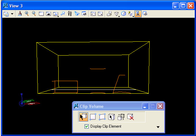Open the View Perspective pyramid tool
The image size is (196, 136).
pos(117,14)
